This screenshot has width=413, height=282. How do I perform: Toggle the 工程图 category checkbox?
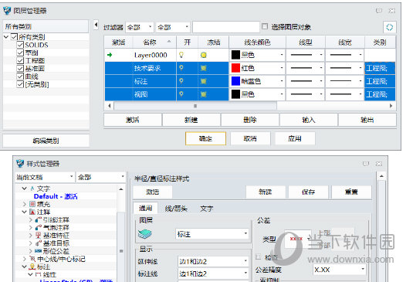tap(20, 60)
